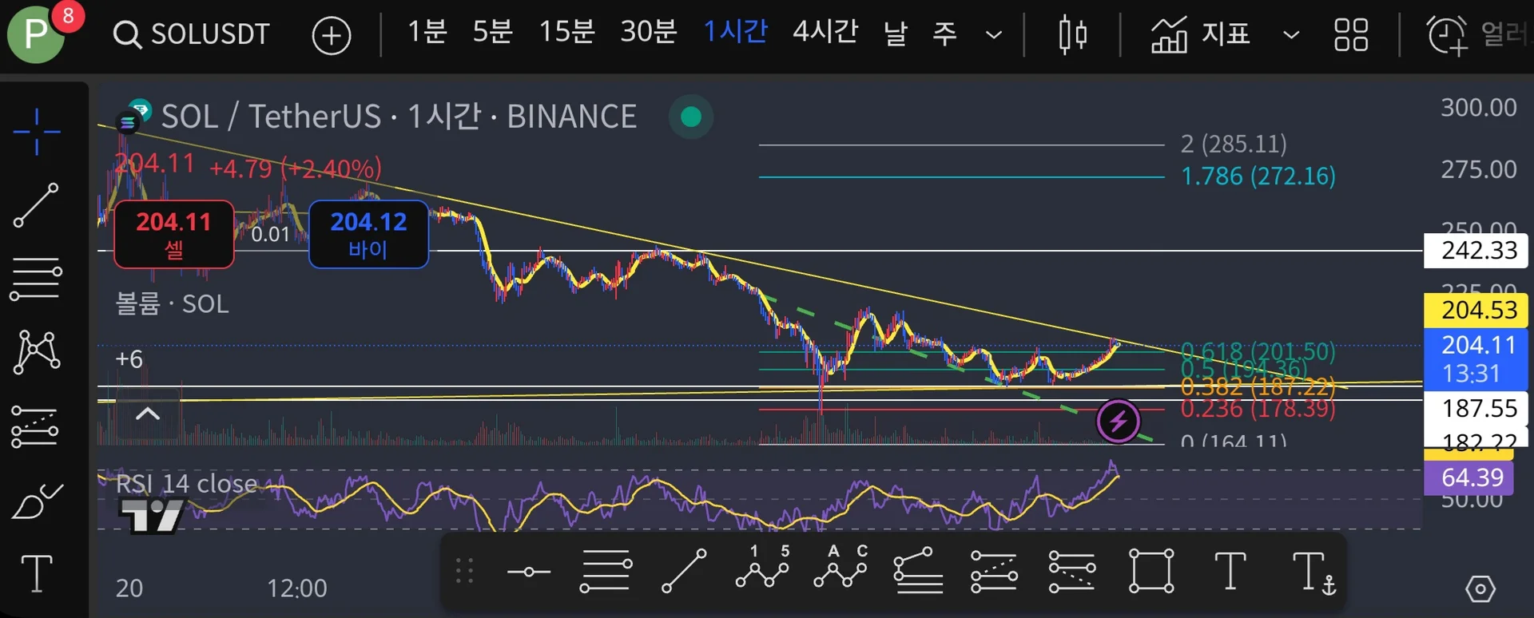Screen dimensions: 1534x618
Task: Click the 204.12 바이 buy button
Action: [368, 234]
